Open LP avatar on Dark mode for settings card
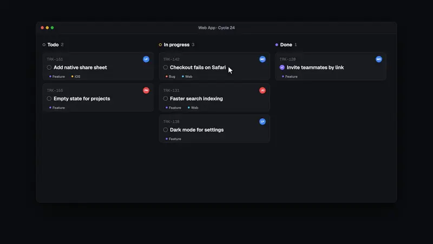 coord(263,121)
